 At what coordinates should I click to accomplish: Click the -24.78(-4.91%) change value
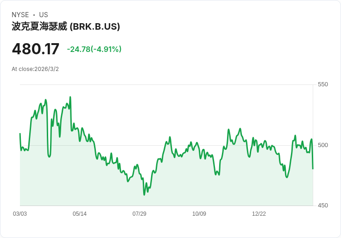tap(94, 49)
